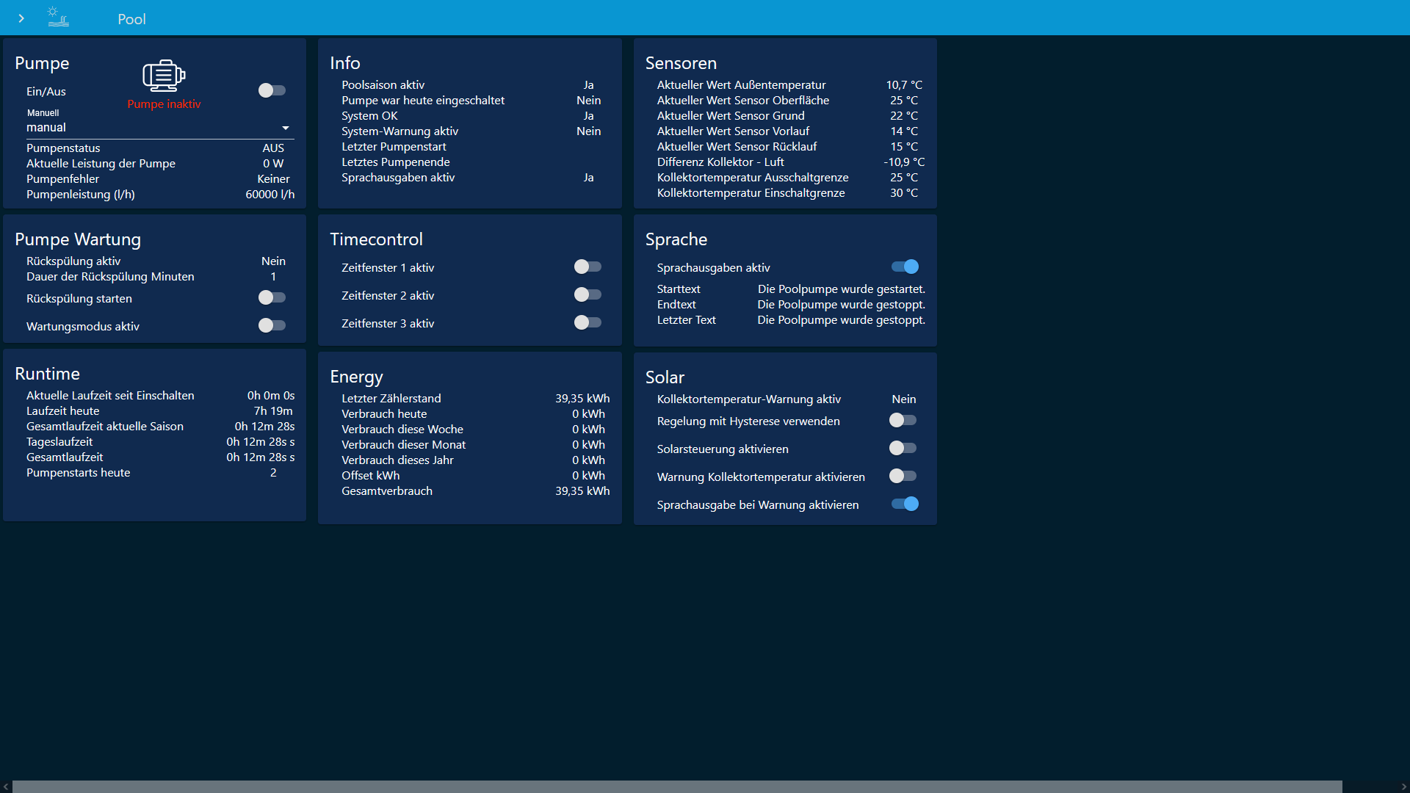
Task: Activate Solarsteuerung aktivieren switch
Action: click(x=903, y=448)
